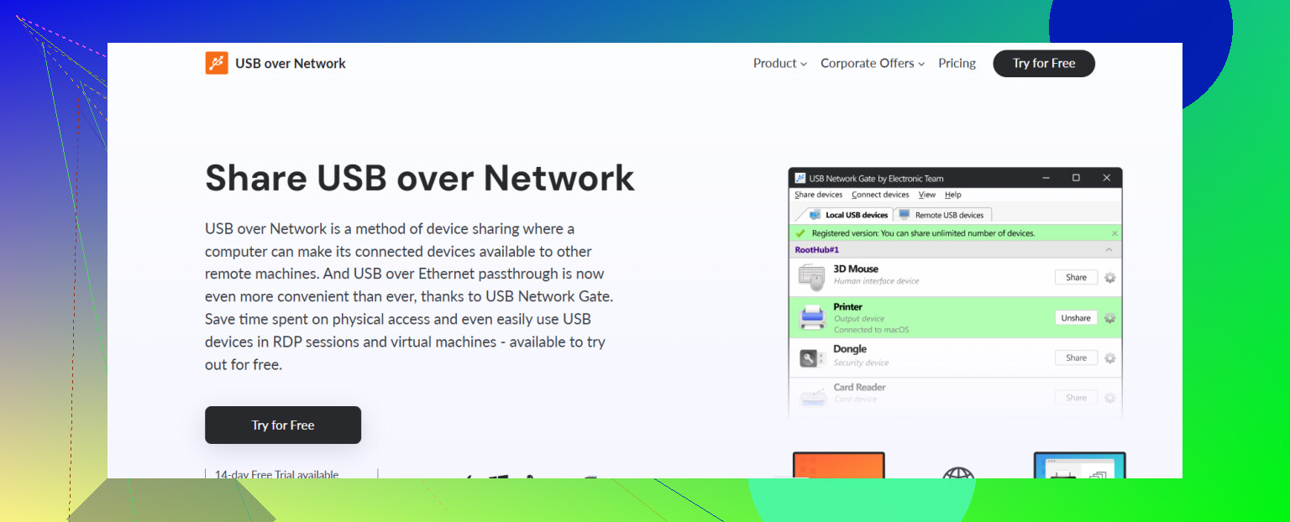Image resolution: width=1290 pixels, height=522 pixels.
Task: Open the Corporate Offers dropdown
Action: point(872,64)
